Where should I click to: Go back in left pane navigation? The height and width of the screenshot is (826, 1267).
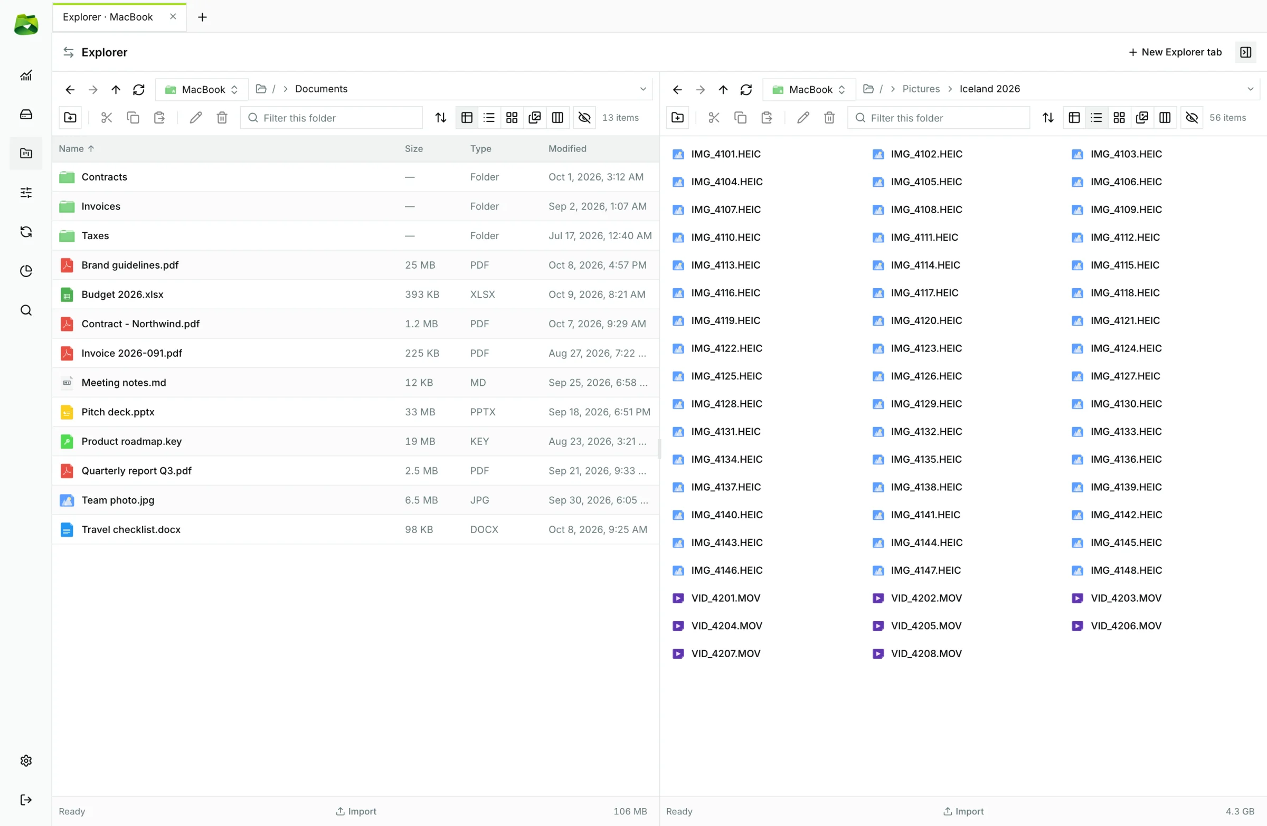tap(70, 89)
